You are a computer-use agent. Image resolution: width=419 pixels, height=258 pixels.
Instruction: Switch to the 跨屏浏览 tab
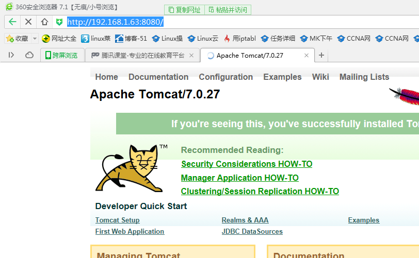[x=62, y=55]
